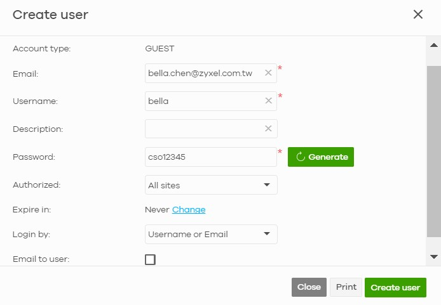441x305 pixels.
Task: Enable the Email to user checkbox
Action: pyautogui.click(x=150, y=259)
